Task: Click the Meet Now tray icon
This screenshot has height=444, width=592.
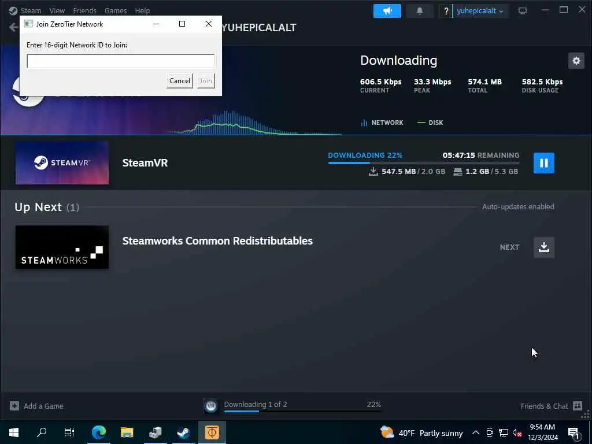Action: pyautogui.click(x=490, y=432)
